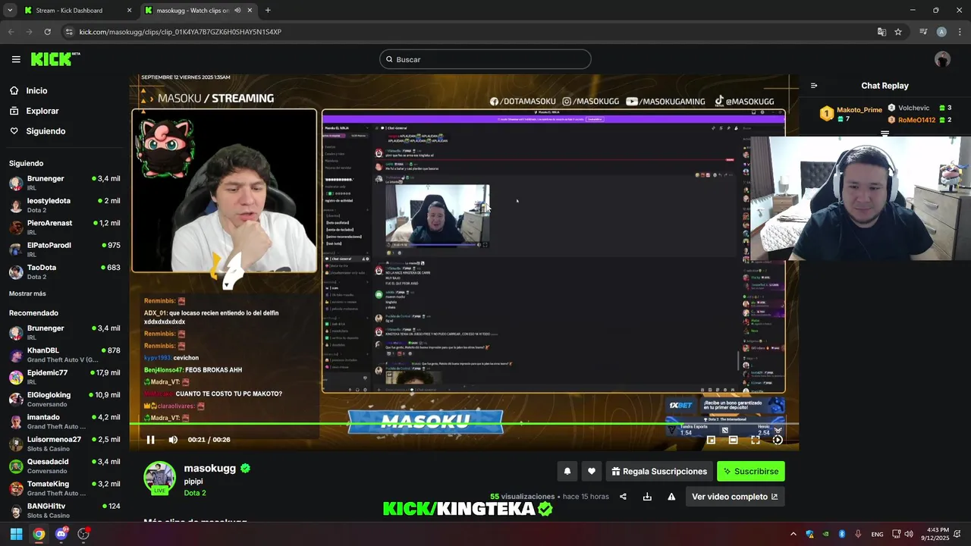Switch to Stream - Kick Dashboard tab
Image resolution: width=971 pixels, height=546 pixels.
(76, 11)
